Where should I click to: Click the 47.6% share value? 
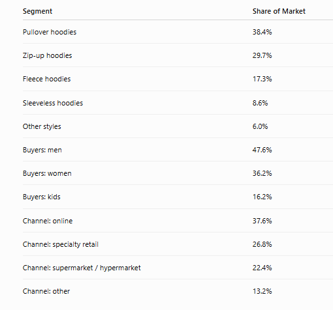tap(262, 150)
